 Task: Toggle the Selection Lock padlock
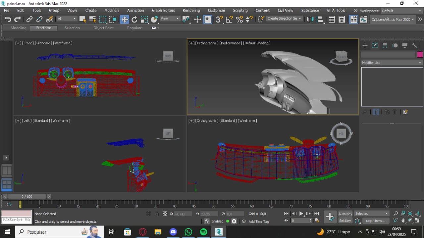(x=157, y=214)
